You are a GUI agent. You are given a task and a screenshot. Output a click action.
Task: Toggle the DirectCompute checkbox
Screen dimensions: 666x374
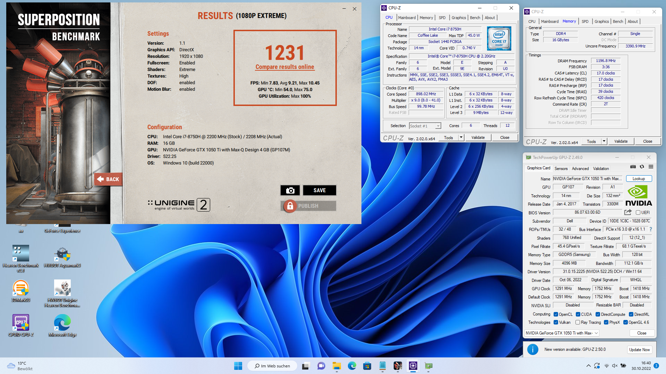pyautogui.click(x=598, y=314)
